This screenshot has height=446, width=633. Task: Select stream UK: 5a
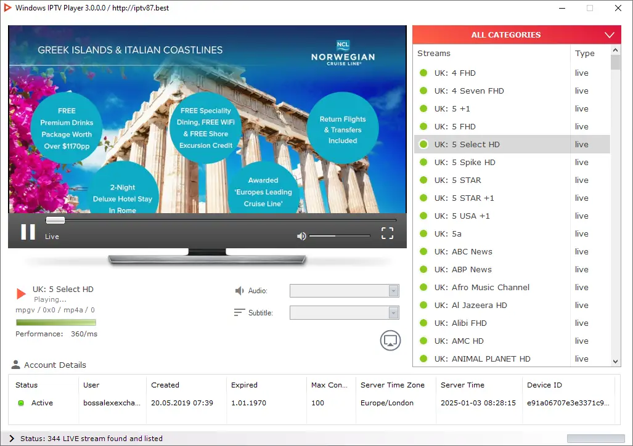[512, 233]
